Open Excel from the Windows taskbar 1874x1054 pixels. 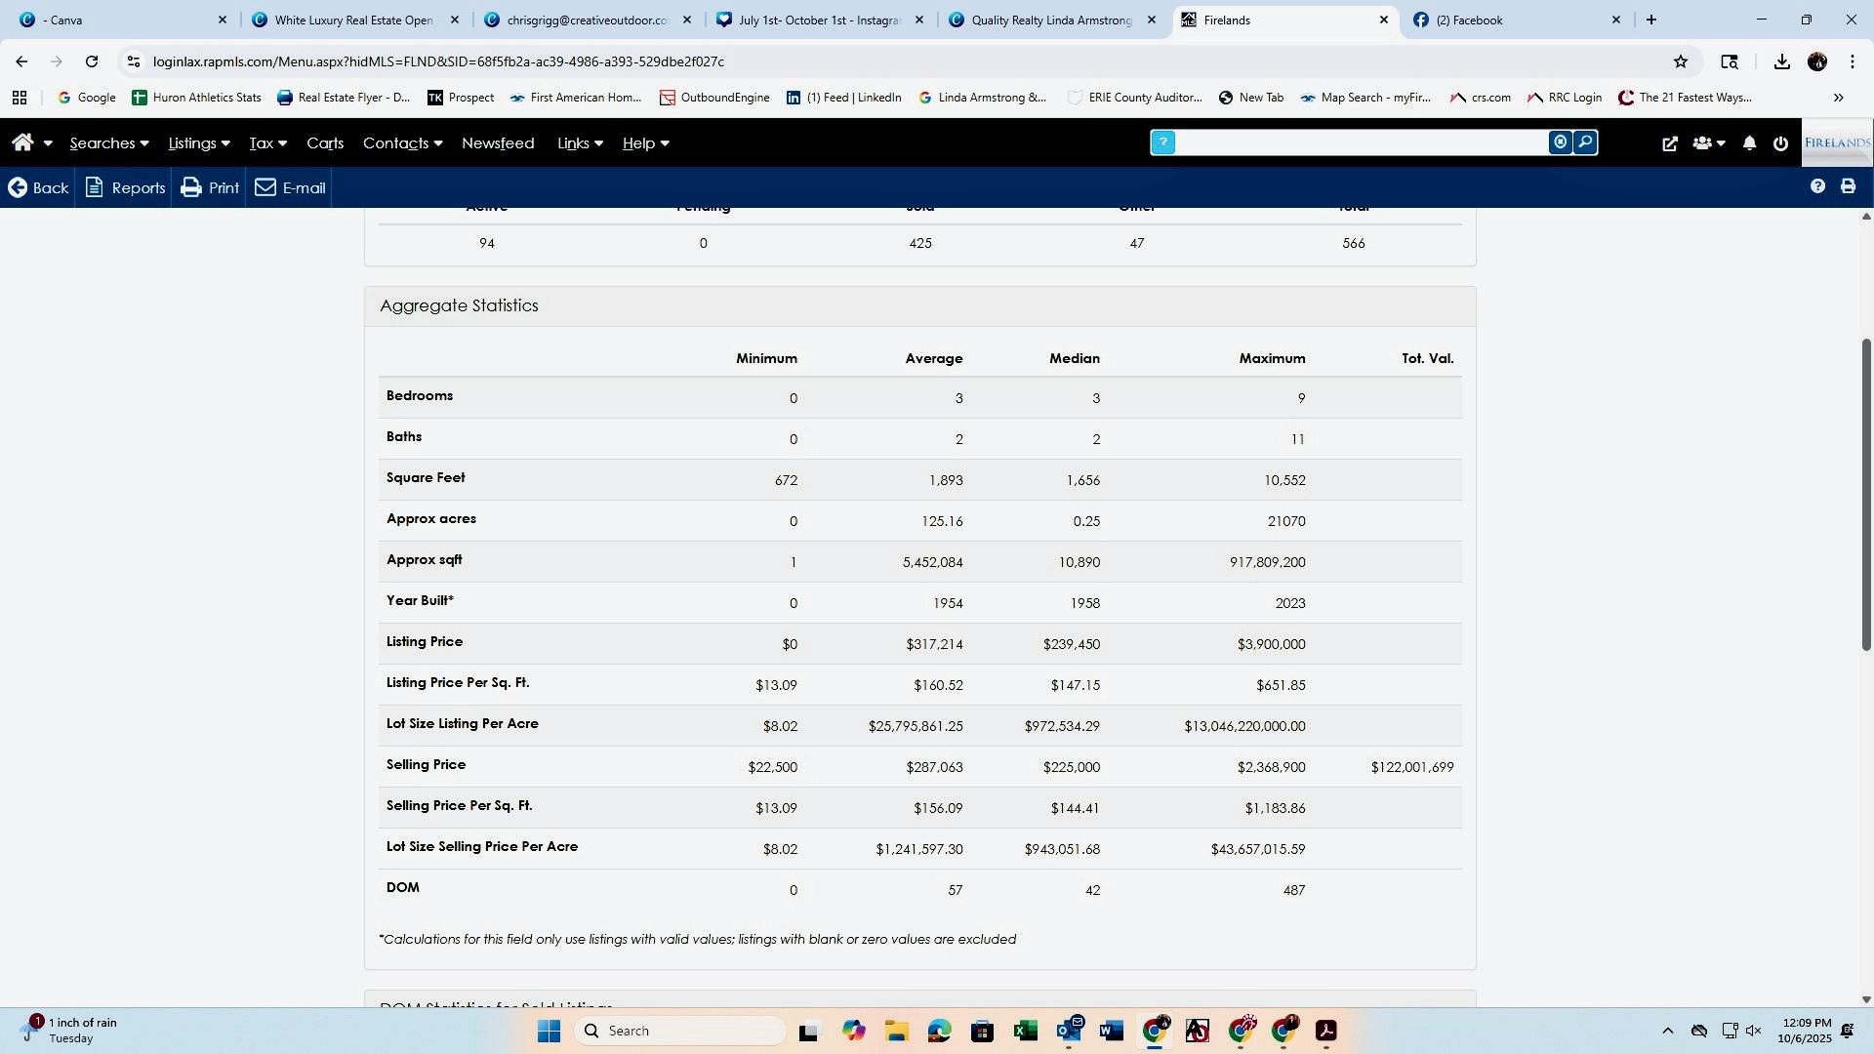point(1025,1031)
